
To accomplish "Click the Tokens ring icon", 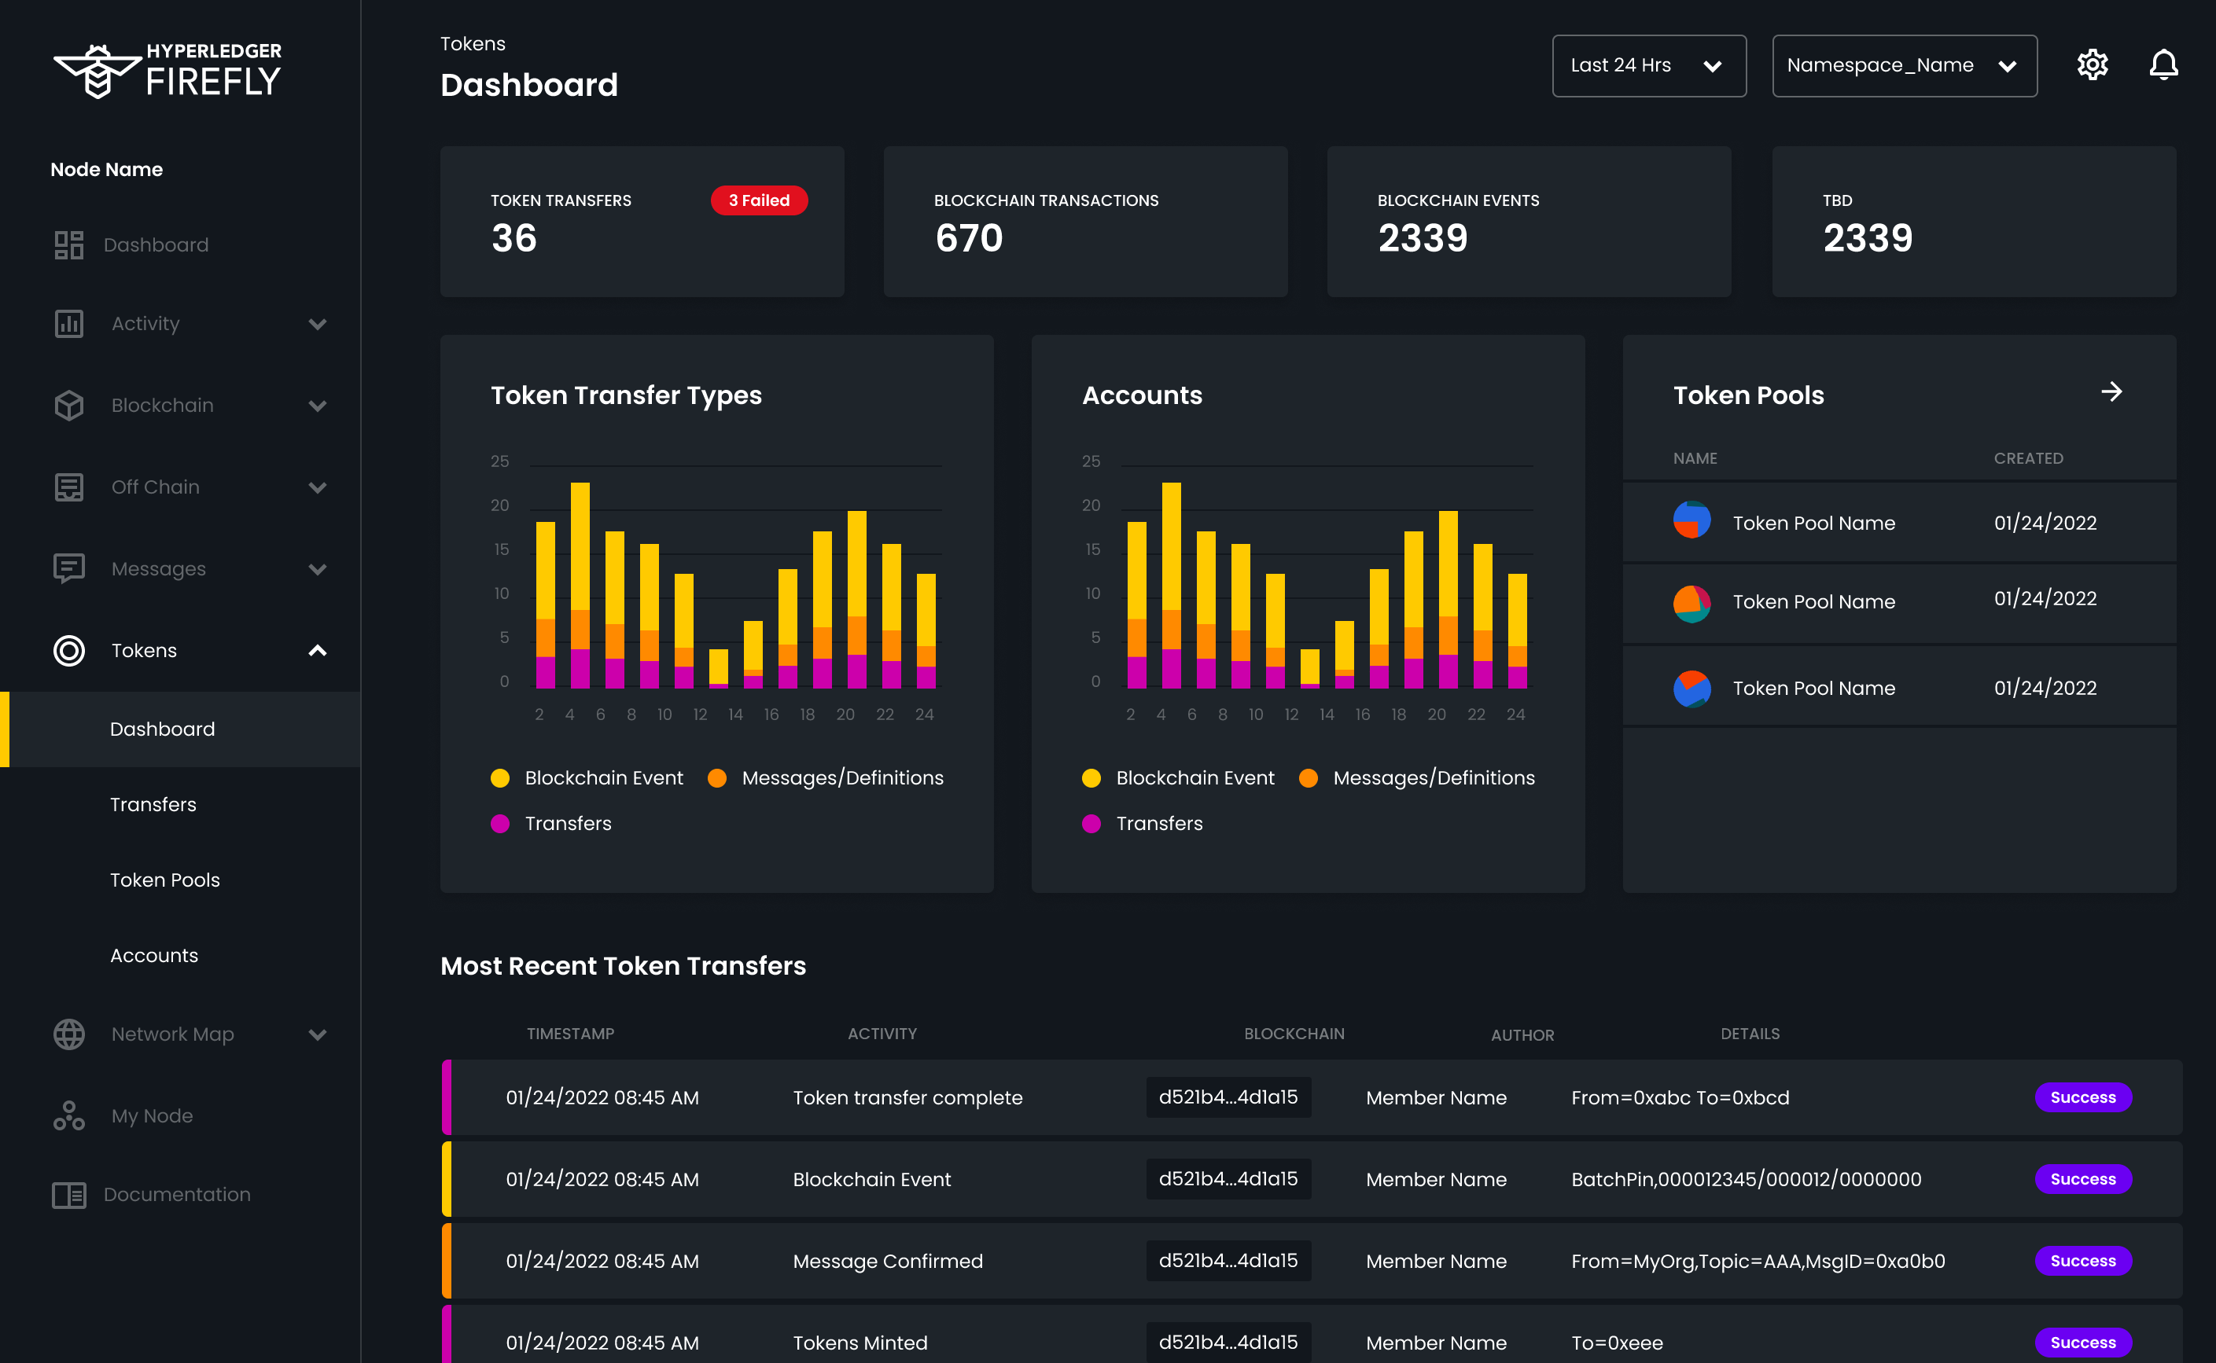I will 68,651.
